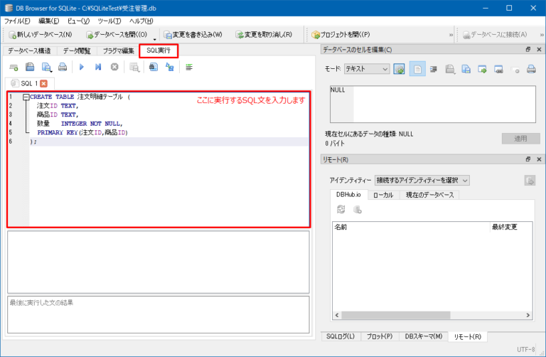The height and width of the screenshot is (357, 546).
Task: Print the cell contents from the cell editor
Action: (531, 69)
